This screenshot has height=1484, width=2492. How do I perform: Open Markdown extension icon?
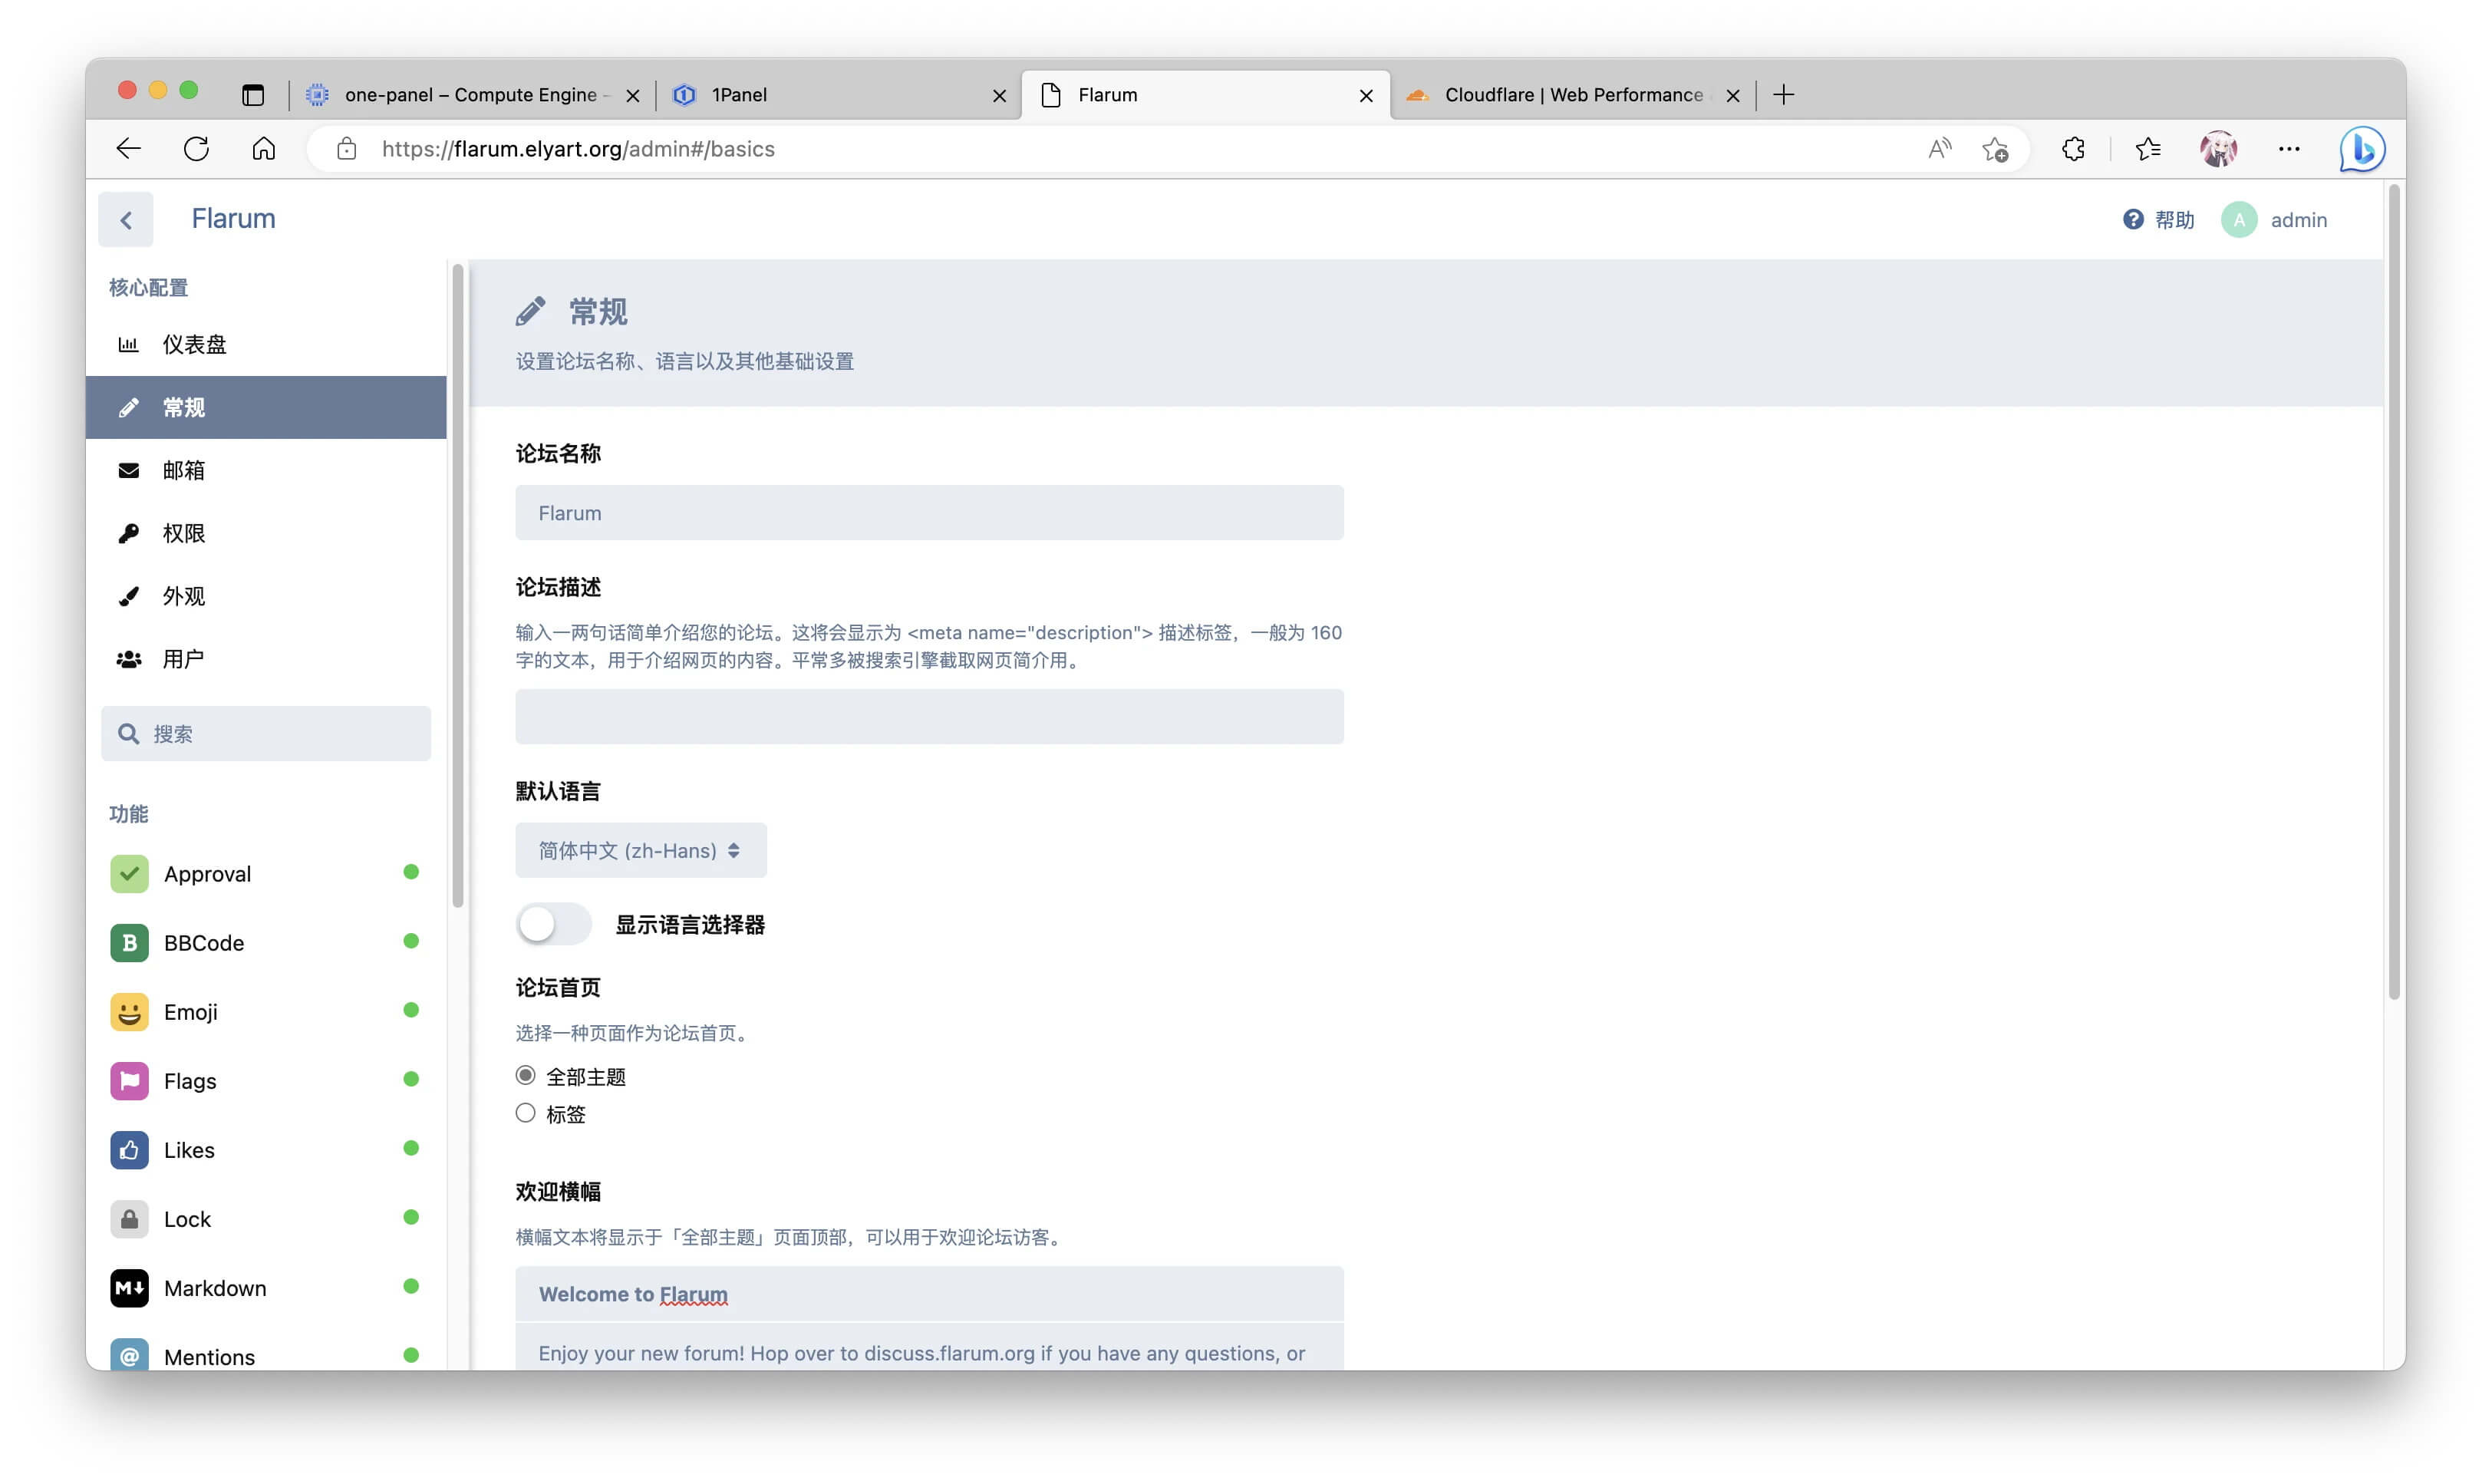[129, 1288]
